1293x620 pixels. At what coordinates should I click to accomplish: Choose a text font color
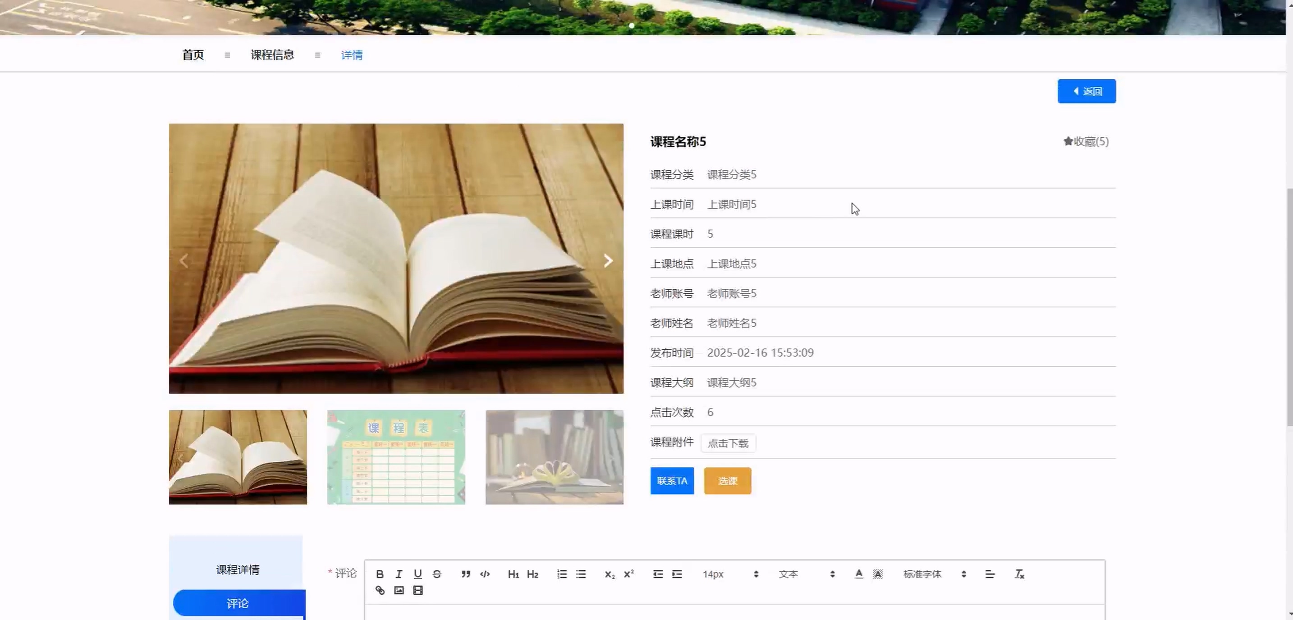pyautogui.click(x=859, y=574)
